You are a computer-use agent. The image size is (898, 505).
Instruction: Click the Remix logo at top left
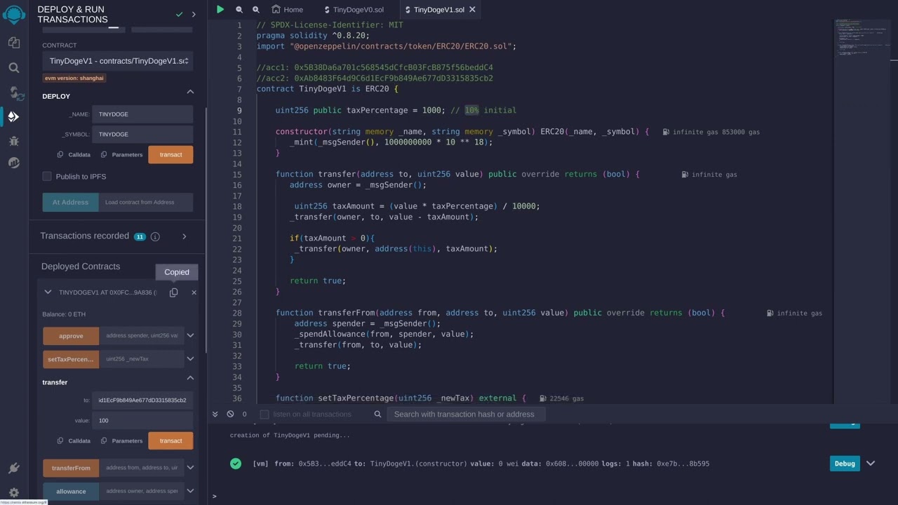click(x=13, y=15)
